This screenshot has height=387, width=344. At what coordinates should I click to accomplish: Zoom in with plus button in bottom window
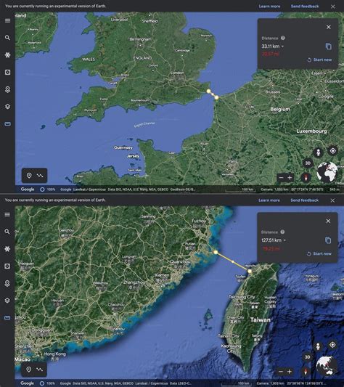290,372
